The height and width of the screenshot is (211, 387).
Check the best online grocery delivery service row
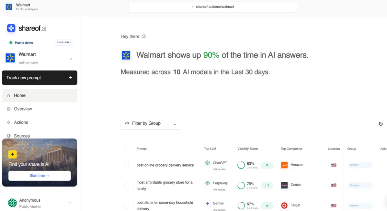point(126,165)
